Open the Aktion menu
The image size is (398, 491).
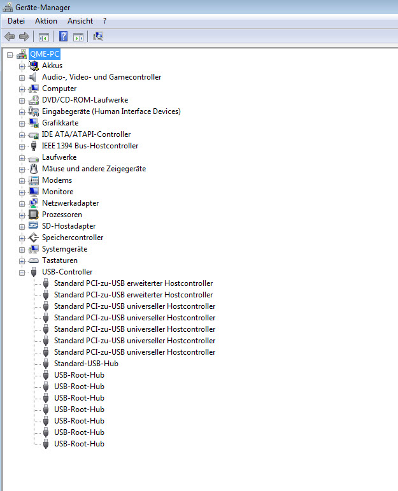(x=46, y=21)
